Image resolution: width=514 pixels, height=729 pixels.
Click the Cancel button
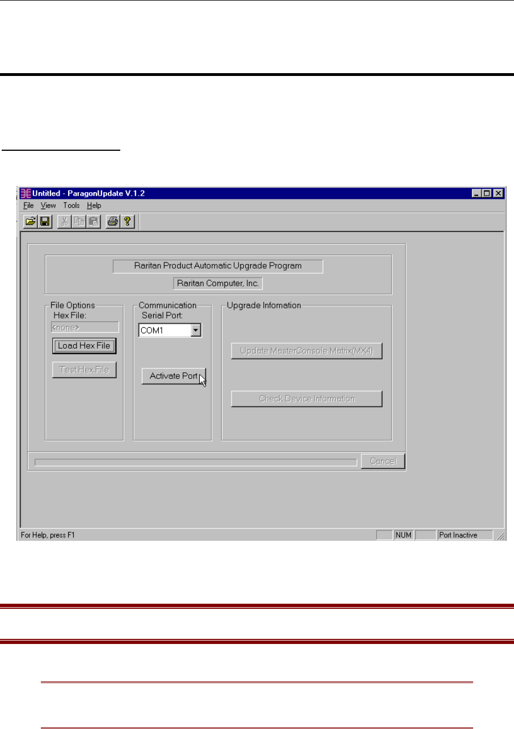(383, 461)
